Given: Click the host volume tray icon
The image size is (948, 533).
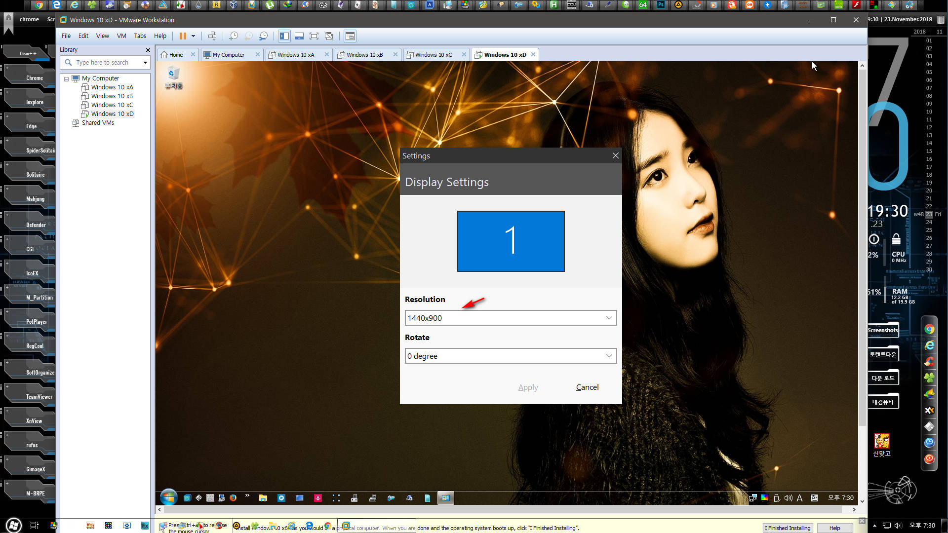Looking at the screenshot, I should click(x=898, y=526).
